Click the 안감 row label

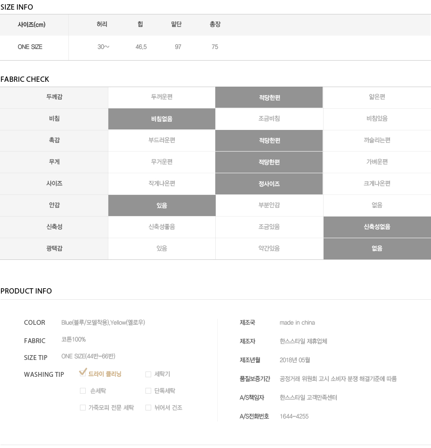[54, 205]
